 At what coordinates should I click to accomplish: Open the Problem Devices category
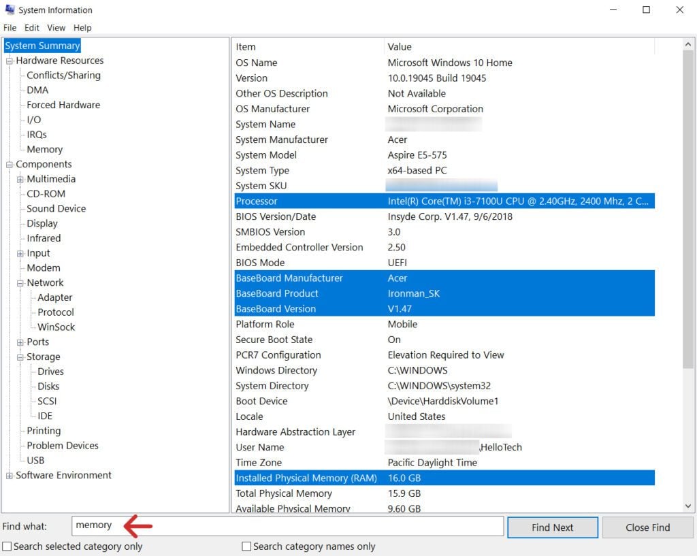[x=61, y=445]
